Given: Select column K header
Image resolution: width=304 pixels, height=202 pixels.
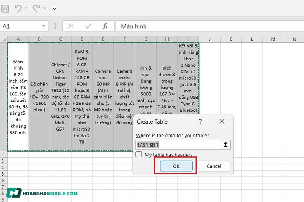Looking at the screenshot, I should [231, 39].
